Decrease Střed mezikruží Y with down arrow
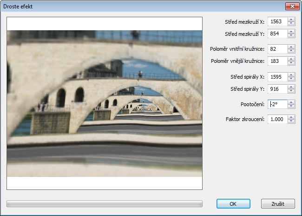302x216 pixels. (291, 36)
